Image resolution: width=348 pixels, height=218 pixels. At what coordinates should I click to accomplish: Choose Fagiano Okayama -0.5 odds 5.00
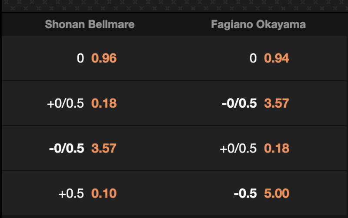click(x=276, y=193)
